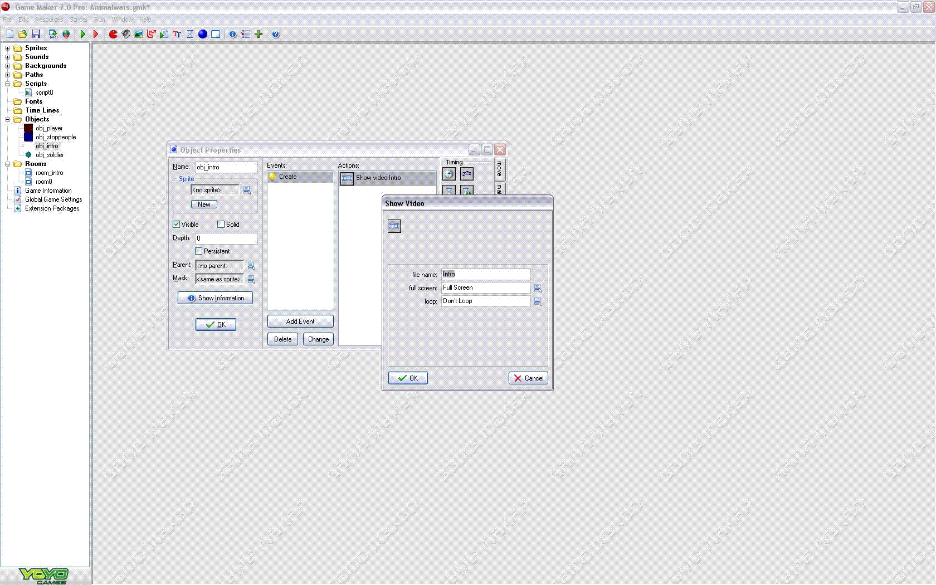
Task: Expand the Sprites folder
Action: point(8,48)
